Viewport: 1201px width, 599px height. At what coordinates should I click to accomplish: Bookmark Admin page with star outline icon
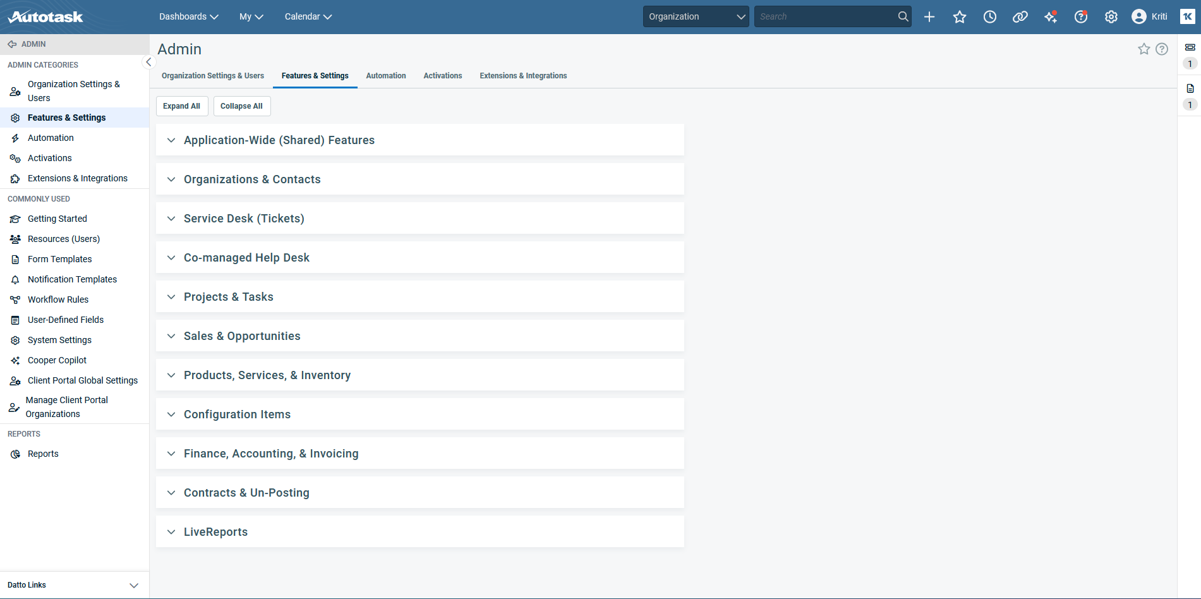tap(1144, 49)
